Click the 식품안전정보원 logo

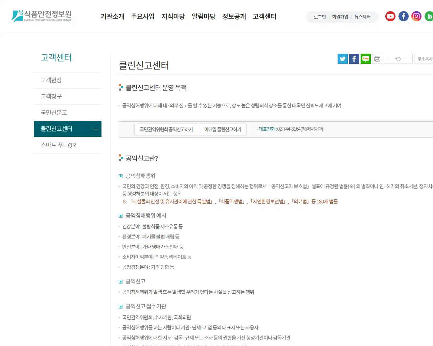(41, 16)
